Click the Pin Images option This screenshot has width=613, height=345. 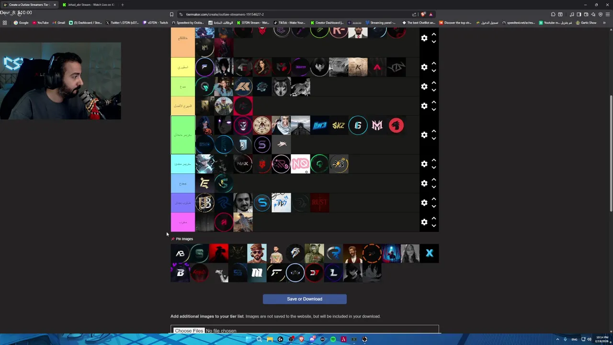[182, 239]
